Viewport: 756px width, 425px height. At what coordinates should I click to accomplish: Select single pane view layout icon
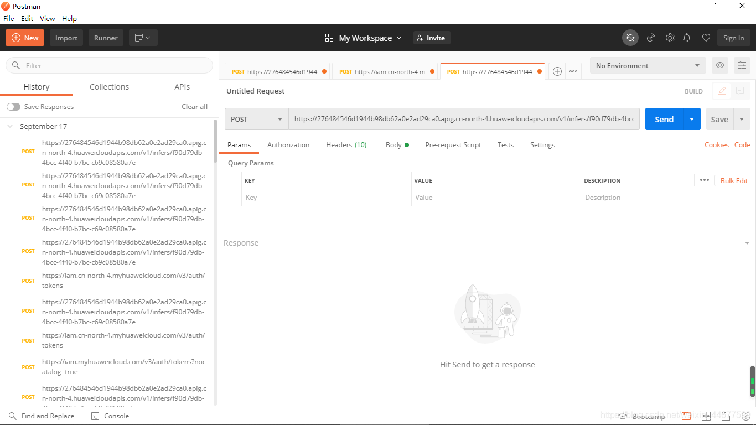pyautogui.click(x=686, y=416)
